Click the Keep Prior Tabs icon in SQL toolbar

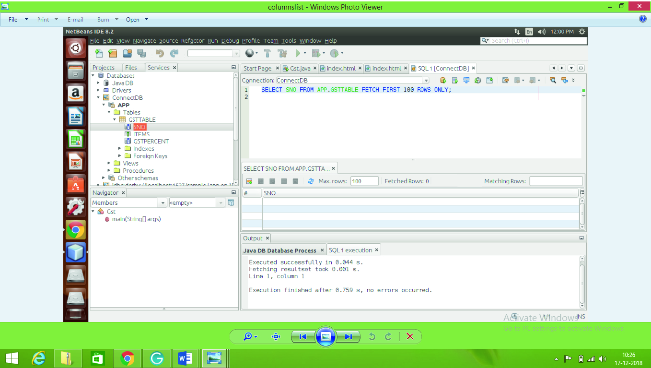[x=489, y=81]
